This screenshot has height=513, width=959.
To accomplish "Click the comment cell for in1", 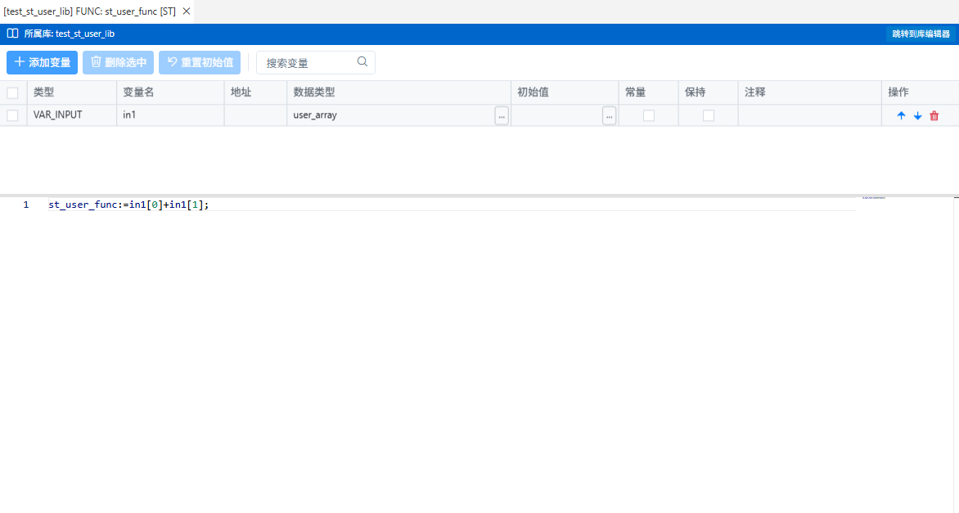I will (810, 115).
